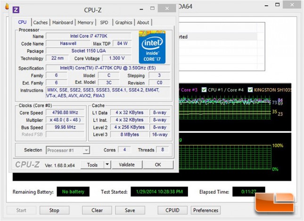This screenshot has width=304, height=221.
Task: Click the Core Speed value 4798.88 MHz
Action: pyautogui.click(x=65, y=113)
